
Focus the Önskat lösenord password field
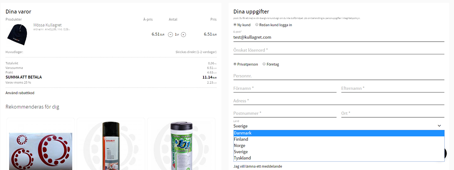click(339, 50)
